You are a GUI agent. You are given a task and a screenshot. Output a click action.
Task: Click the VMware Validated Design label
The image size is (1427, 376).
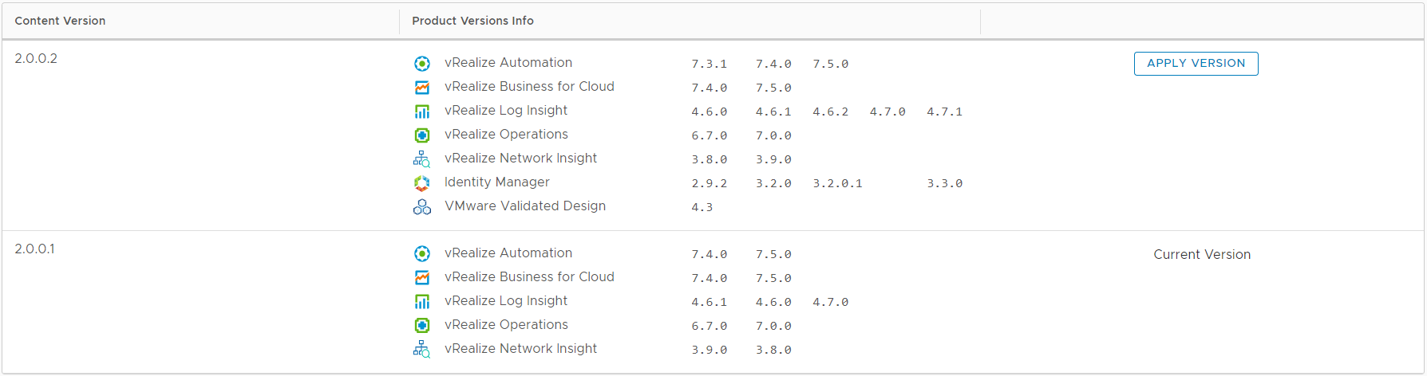[x=524, y=206]
